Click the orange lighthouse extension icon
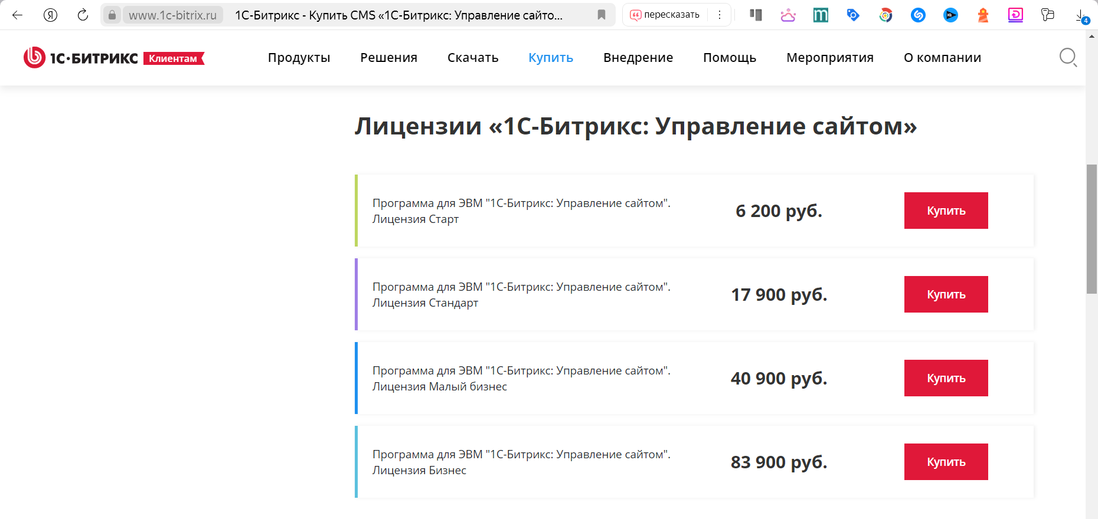1098x519 pixels. coord(983,15)
